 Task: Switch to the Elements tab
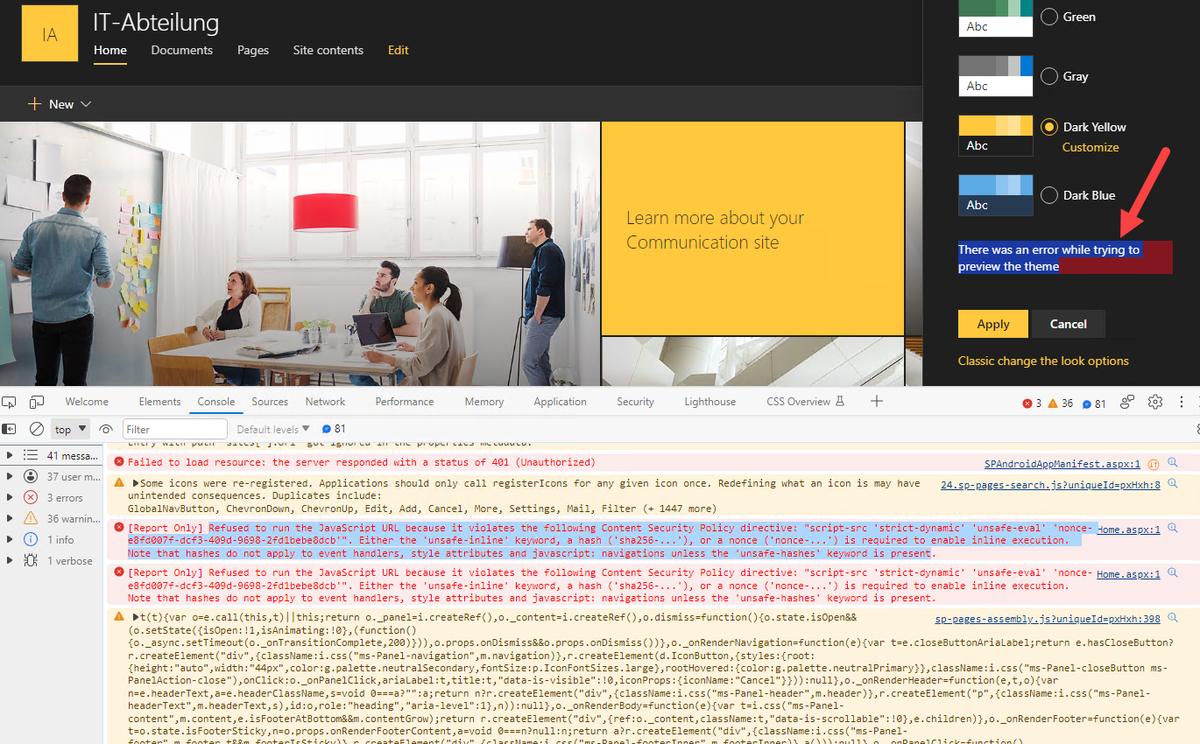[159, 402]
